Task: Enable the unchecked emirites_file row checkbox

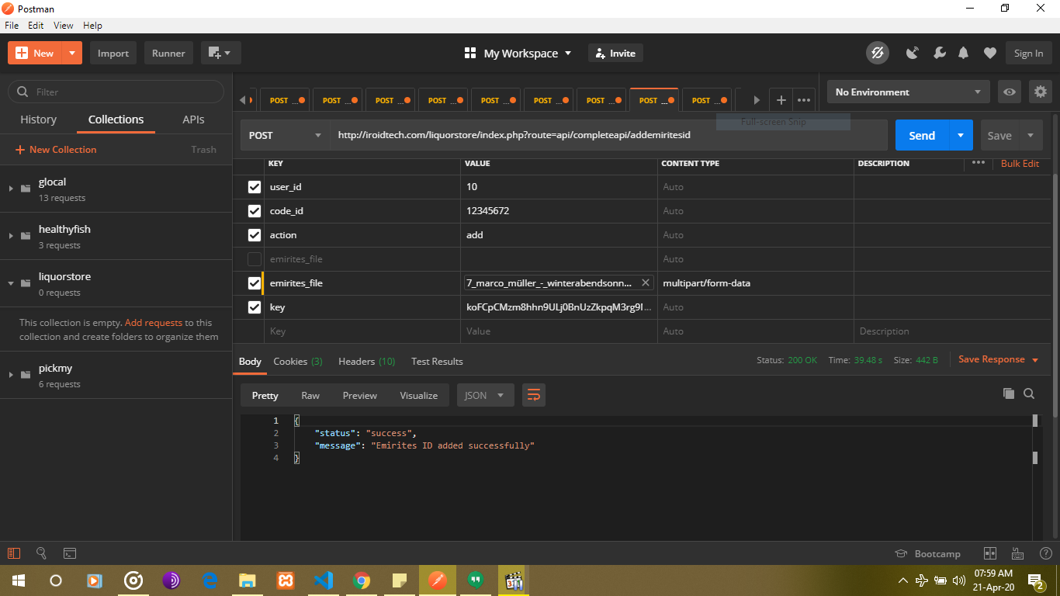Action: [x=255, y=259]
